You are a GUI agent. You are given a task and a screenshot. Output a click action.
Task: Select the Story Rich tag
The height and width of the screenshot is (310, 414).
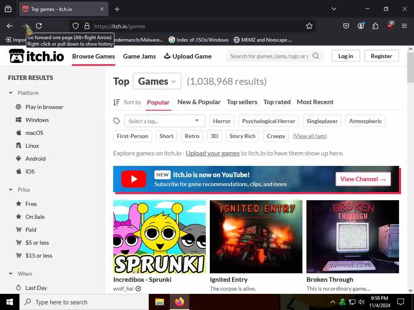(x=243, y=136)
